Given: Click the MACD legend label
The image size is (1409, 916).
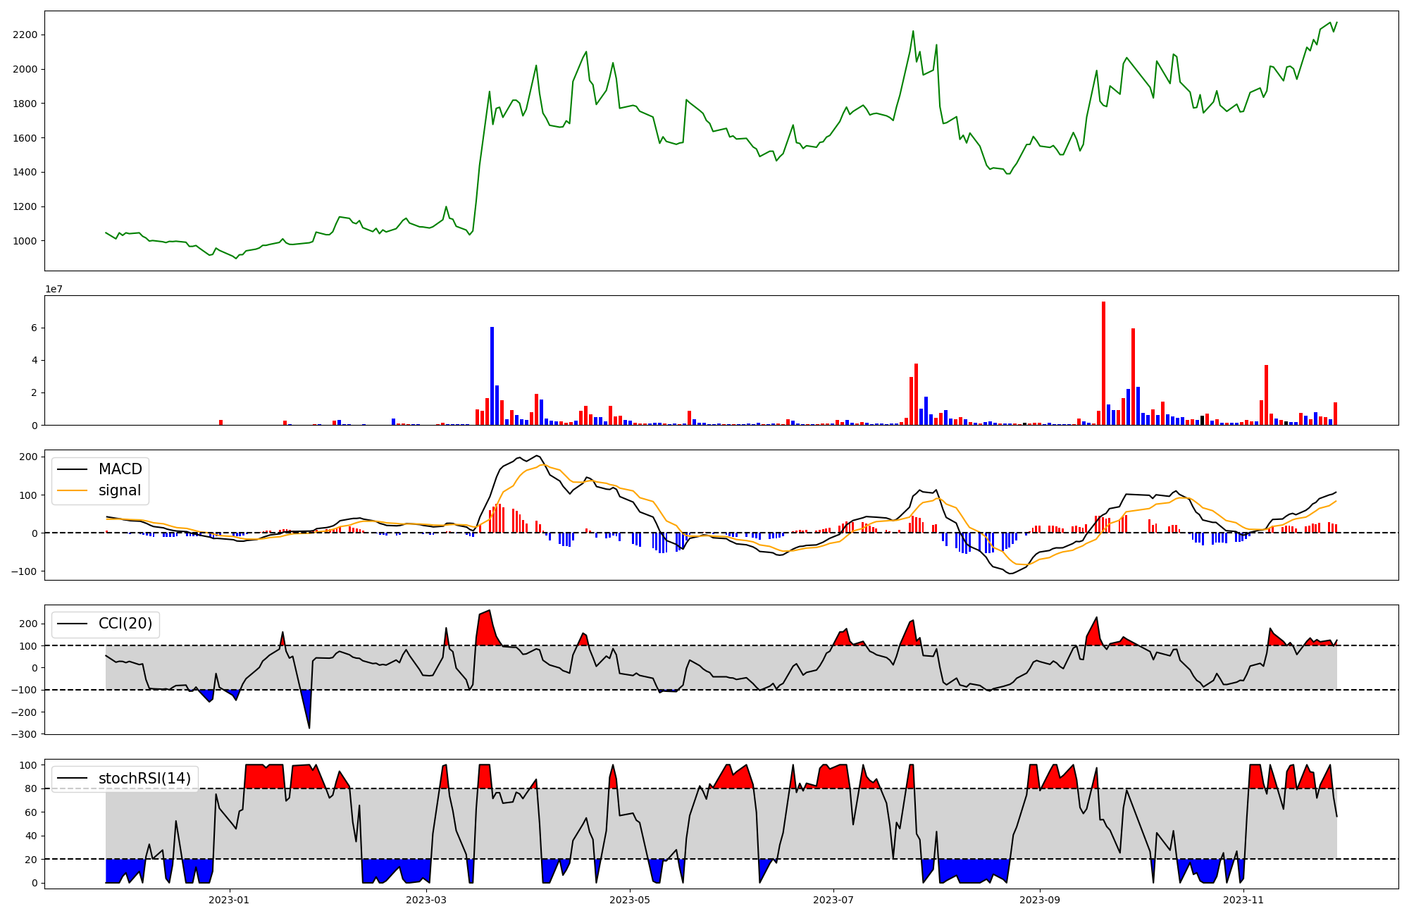Looking at the screenshot, I should [120, 469].
